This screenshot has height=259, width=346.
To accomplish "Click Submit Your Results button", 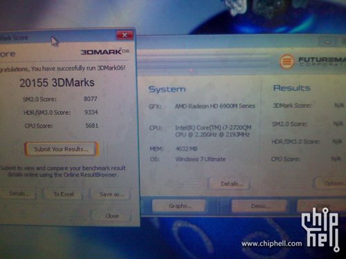I will [x=62, y=149].
